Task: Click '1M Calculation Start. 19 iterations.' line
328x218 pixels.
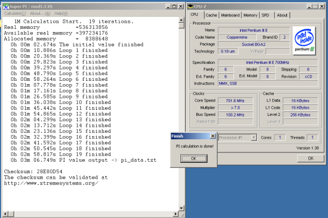Action: [x=74, y=21]
